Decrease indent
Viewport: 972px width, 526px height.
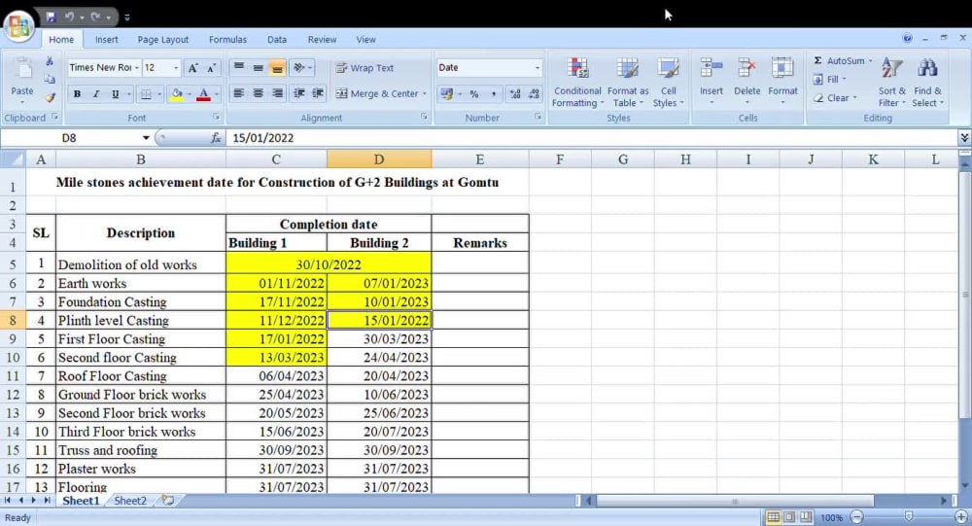tap(299, 93)
